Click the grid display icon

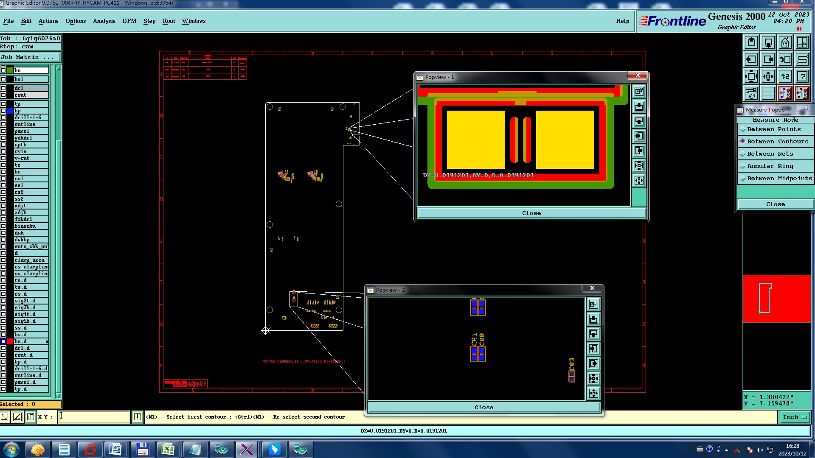click(768, 93)
